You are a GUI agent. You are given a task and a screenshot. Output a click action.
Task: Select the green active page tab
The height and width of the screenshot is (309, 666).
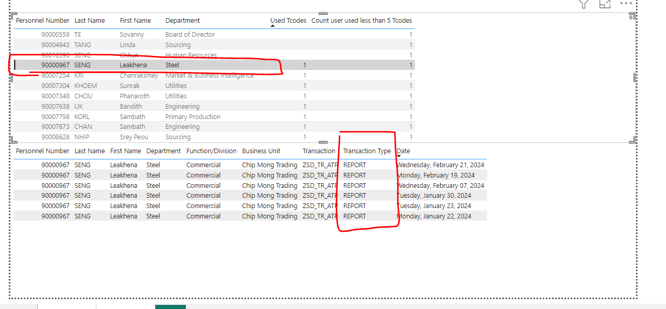(170, 306)
